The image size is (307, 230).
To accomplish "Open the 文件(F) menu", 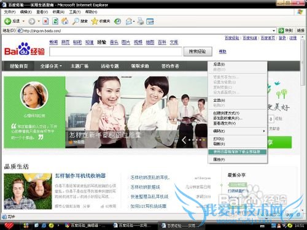I will tap(10, 12).
